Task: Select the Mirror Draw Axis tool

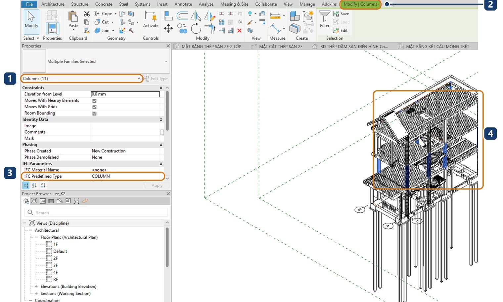Action: tap(209, 16)
